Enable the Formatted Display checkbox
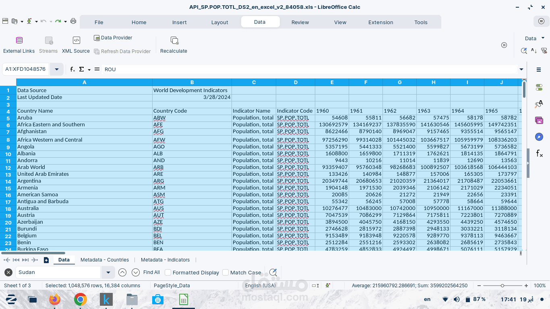The width and height of the screenshot is (550, 309). (168, 272)
